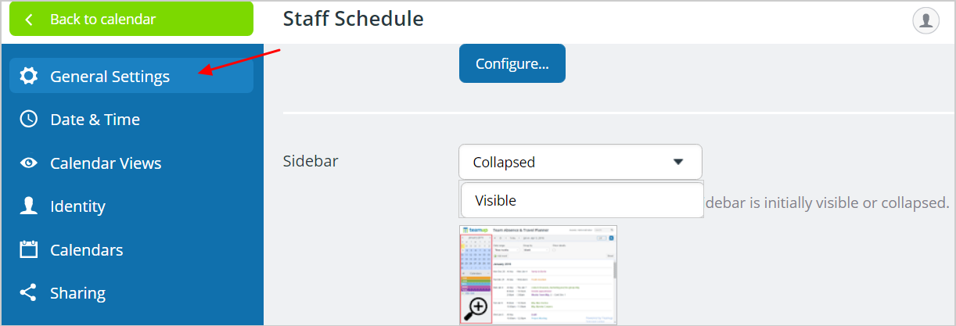Screen dimensions: 956x326
Task: Switch to Calendar Views settings
Action: click(131, 163)
